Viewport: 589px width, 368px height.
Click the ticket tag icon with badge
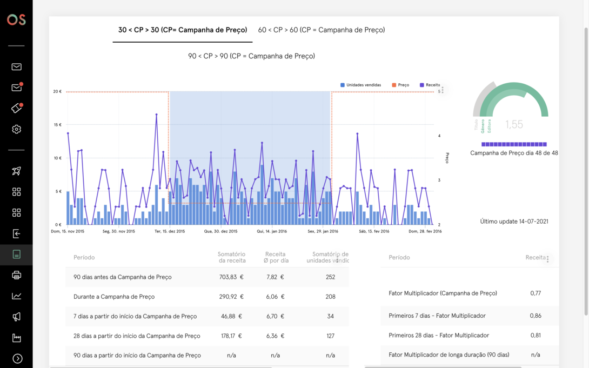17,108
